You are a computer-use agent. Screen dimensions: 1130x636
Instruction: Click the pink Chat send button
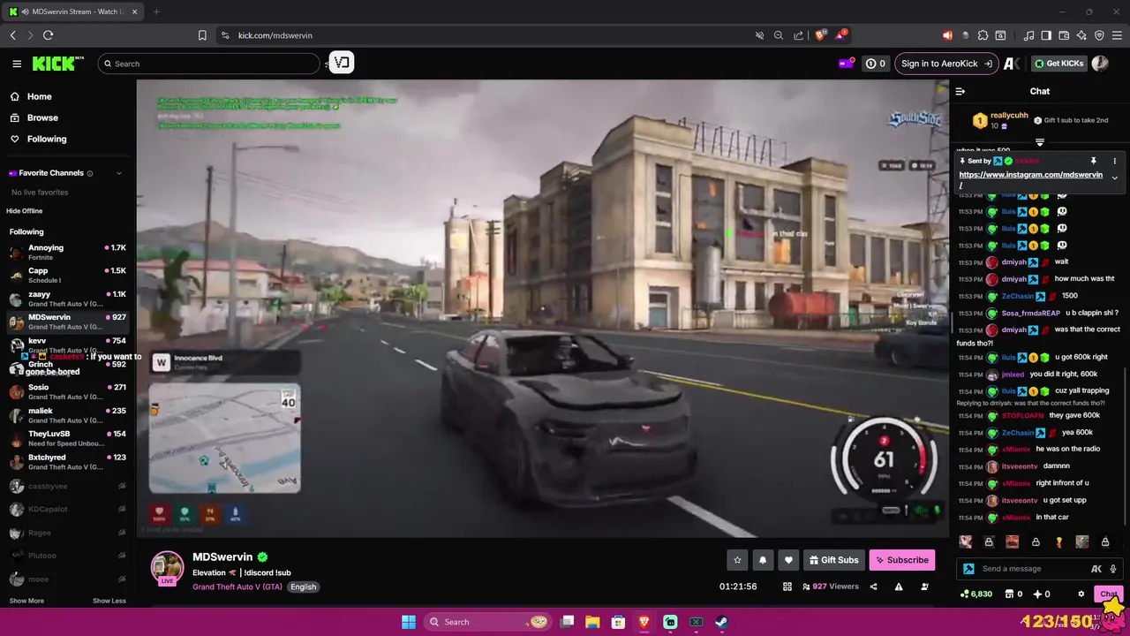[1108, 594]
